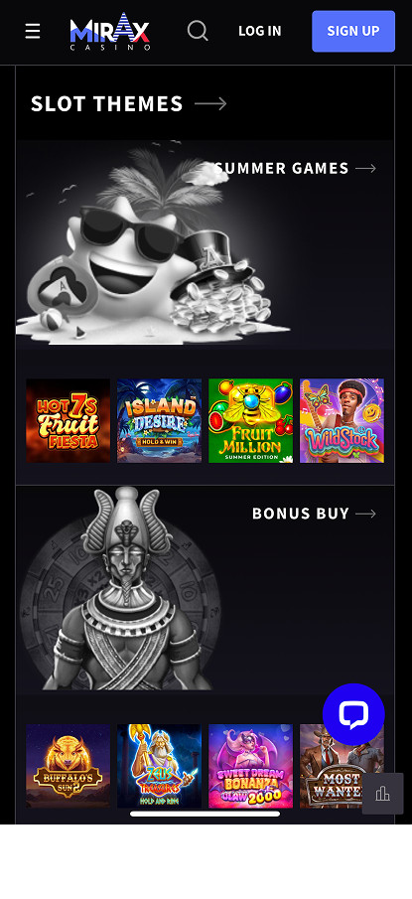This screenshot has height=899, width=412.
Task: Launch Sweet Dream Bonanza Claw 2000
Action: click(251, 766)
